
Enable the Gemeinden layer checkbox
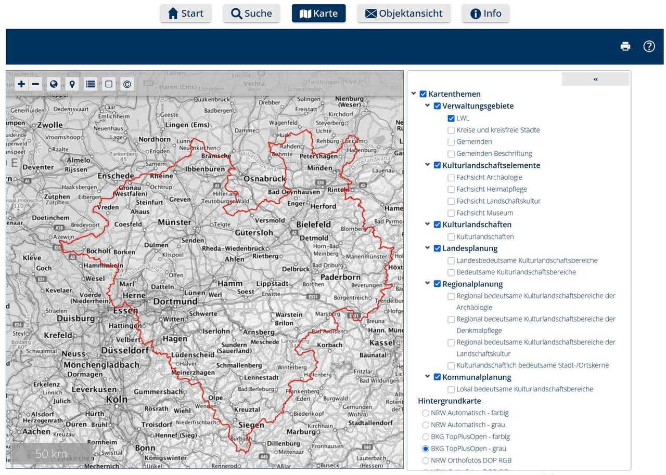tap(451, 142)
